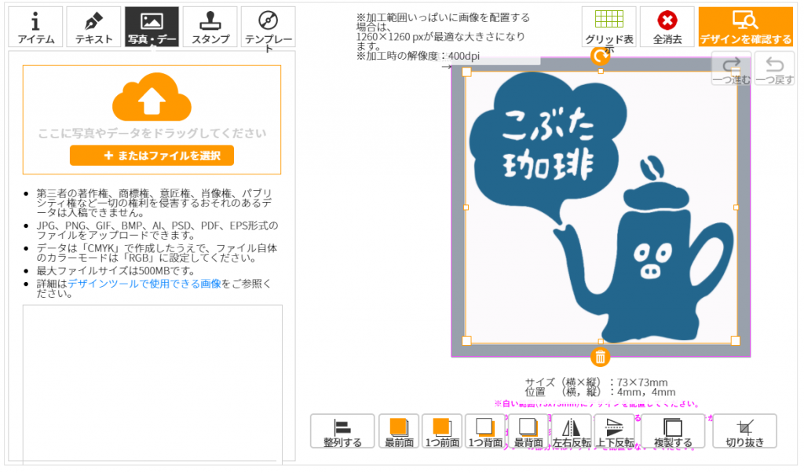The height and width of the screenshot is (473, 804).
Task: Send image 1つ背面 backward
Action: pos(485,431)
